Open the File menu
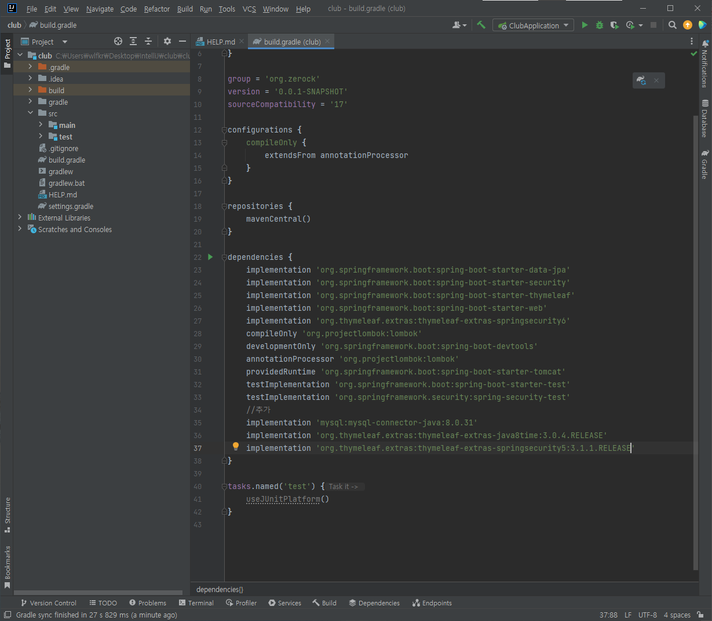The width and height of the screenshot is (712, 621). (32, 9)
